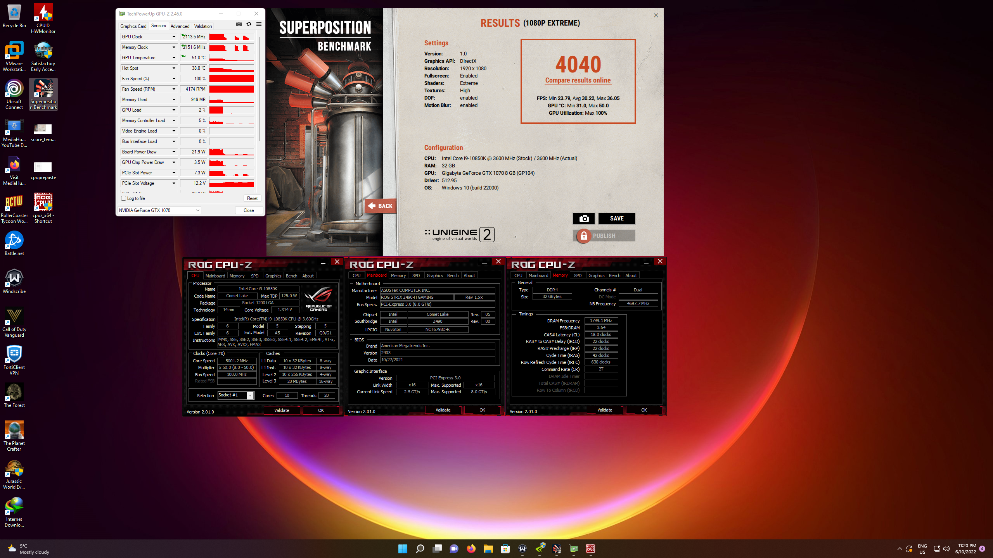Open taskbar Search icon

(420, 549)
